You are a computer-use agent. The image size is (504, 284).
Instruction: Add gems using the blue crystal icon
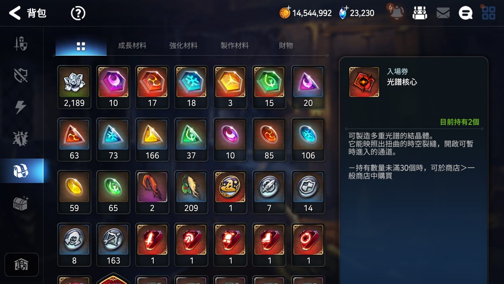[343, 13]
